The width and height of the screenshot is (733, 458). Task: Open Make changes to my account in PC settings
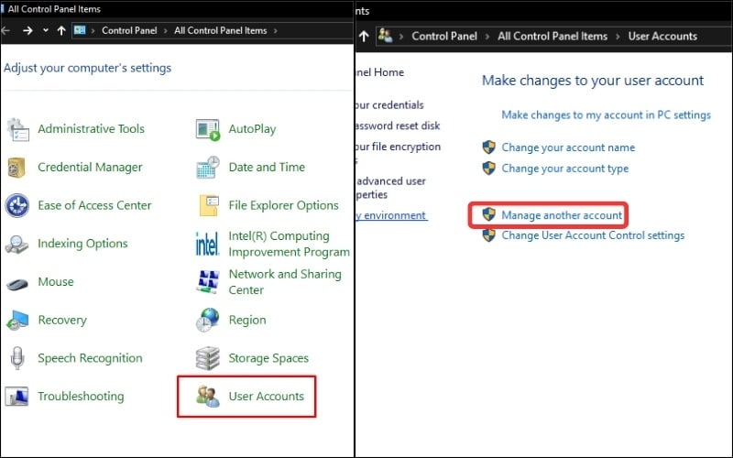(606, 115)
